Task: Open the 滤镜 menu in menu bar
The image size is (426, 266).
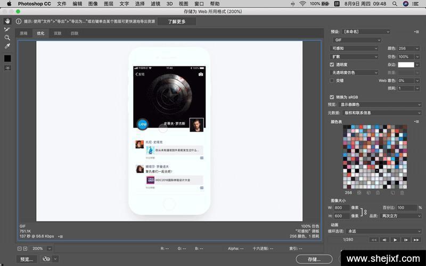Action: tap(155, 4)
